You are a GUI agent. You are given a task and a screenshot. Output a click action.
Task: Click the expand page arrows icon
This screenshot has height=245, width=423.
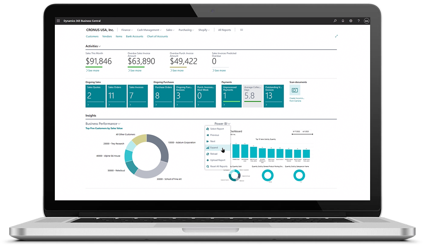point(336,36)
